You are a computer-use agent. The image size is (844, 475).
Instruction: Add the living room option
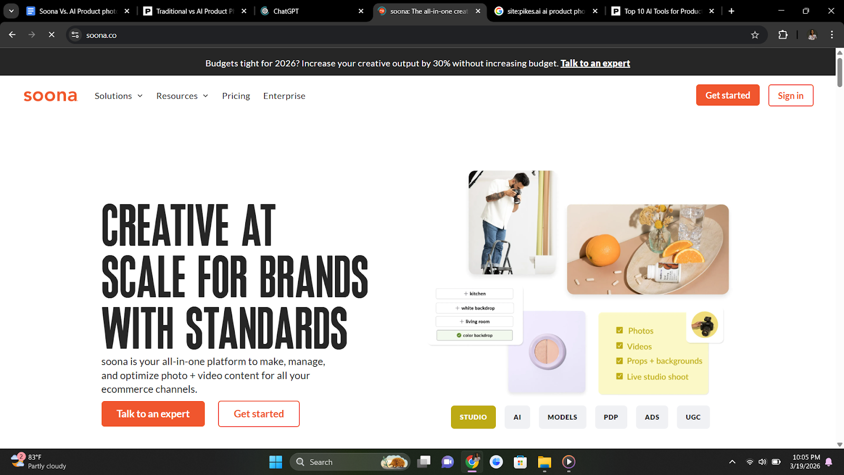[474, 321]
